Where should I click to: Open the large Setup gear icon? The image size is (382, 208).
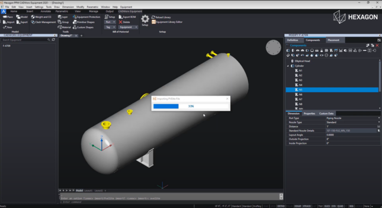(x=145, y=19)
